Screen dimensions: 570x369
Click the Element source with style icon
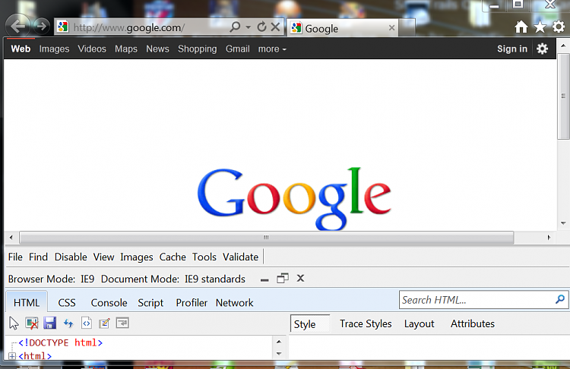(x=87, y=323)
